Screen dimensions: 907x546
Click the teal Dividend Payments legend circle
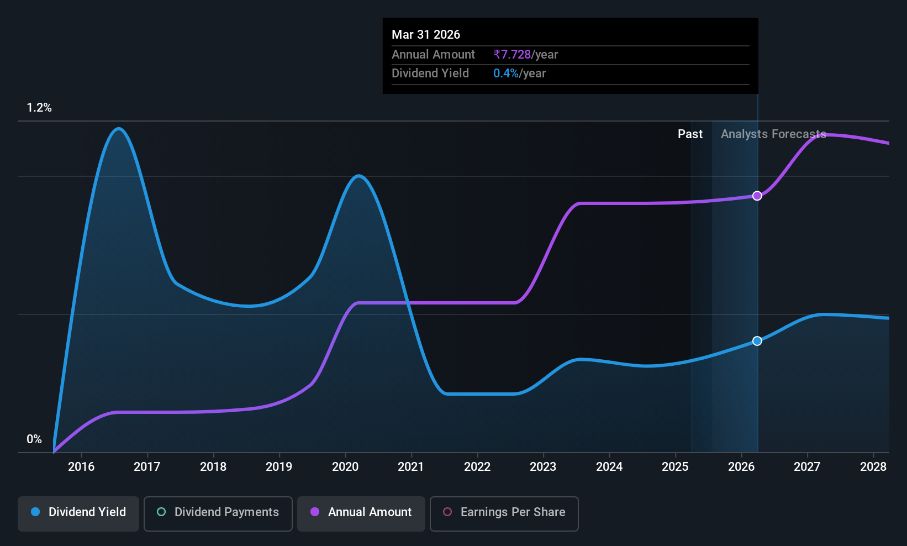tap(161, 512)
